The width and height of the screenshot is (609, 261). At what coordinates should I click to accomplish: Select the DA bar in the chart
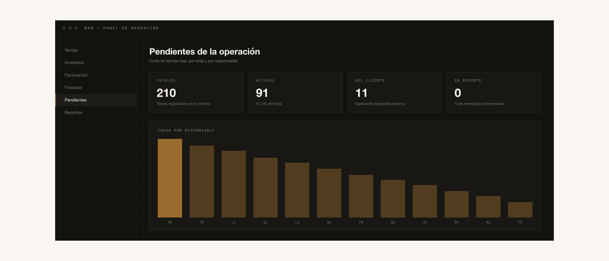(x=329, y=193)
